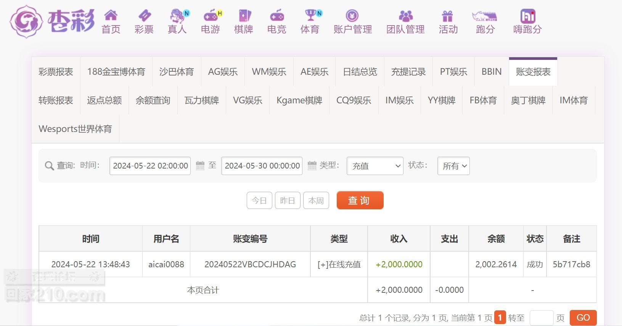
Task: Open the 体育 trophy icon
Action: tap(310, 16)
